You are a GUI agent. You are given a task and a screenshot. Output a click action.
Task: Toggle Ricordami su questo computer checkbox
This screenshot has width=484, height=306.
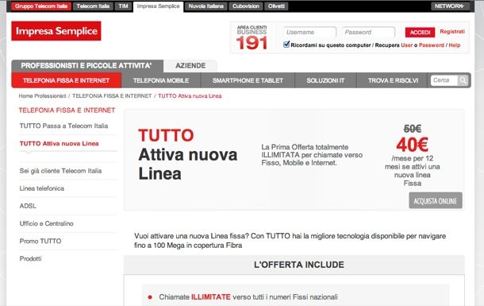click(x=286, y=45)
